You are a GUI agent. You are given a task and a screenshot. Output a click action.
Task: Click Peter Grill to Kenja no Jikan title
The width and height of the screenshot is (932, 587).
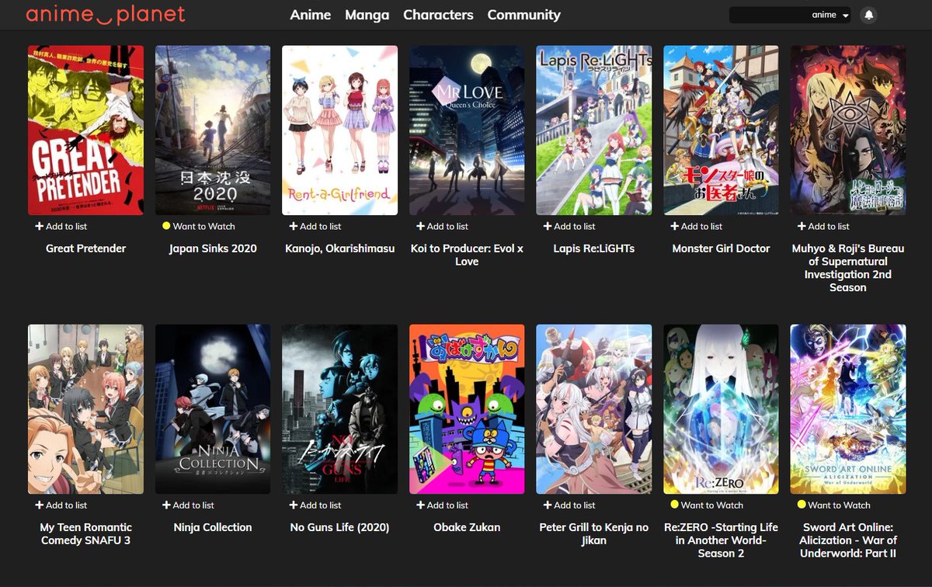594,533
